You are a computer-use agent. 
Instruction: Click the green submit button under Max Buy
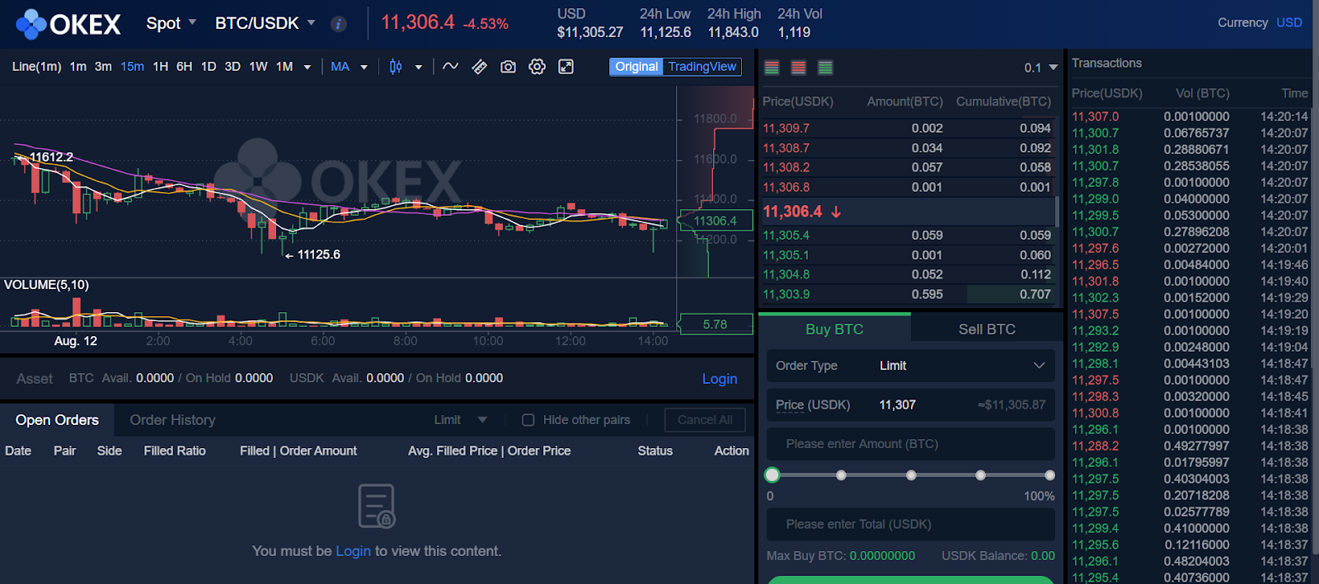click(910, 580)
